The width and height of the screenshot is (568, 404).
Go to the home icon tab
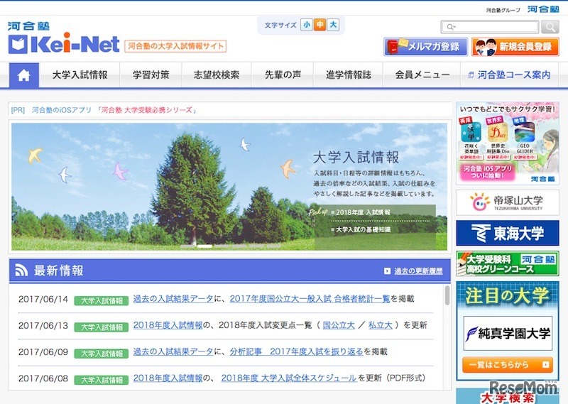[24, 75]
